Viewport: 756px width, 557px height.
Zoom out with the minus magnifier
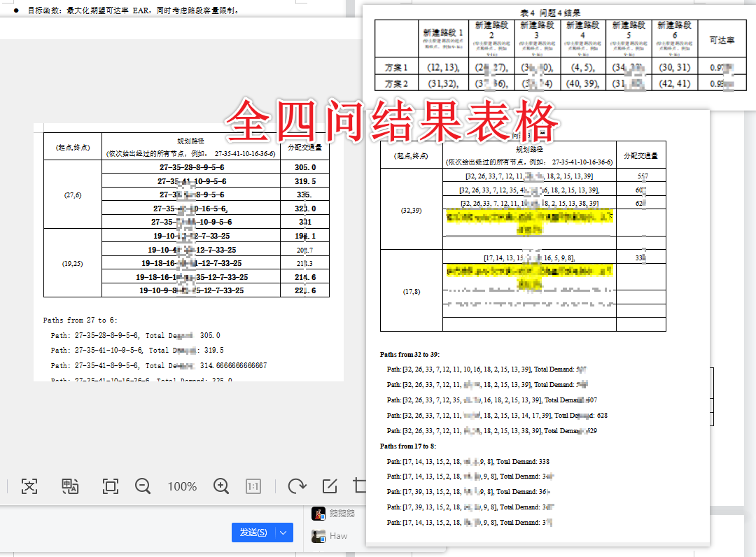(143, 486)
